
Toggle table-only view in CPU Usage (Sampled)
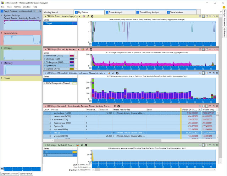207,106
